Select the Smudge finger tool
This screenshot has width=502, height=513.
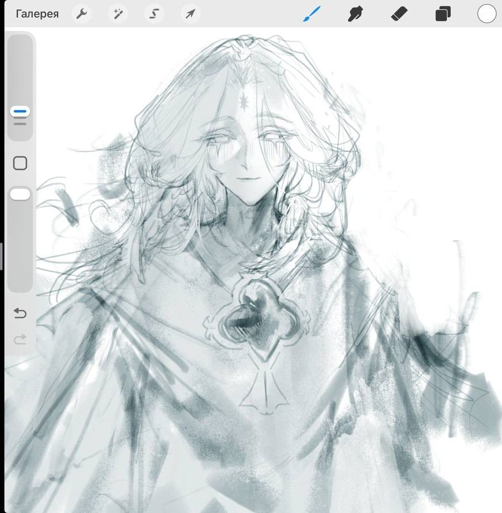pos(355,14)
